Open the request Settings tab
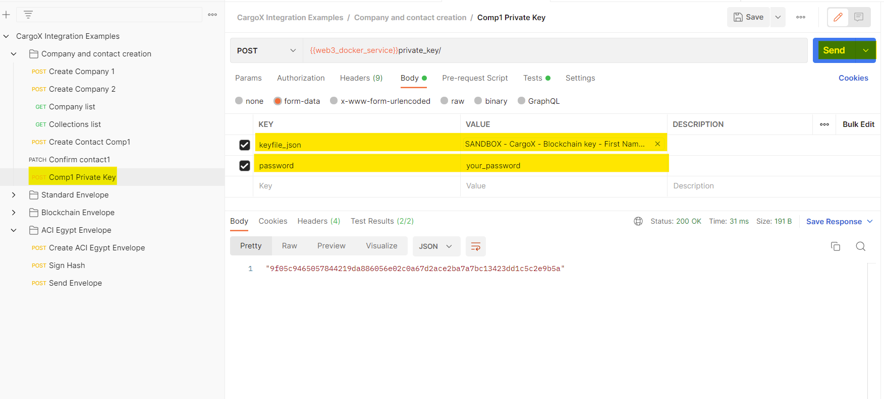 point(580,78)
